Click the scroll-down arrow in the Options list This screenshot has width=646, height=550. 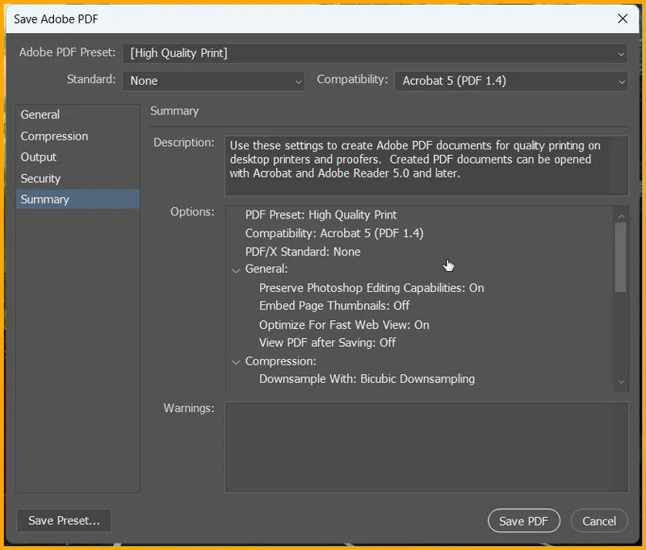(621, 381)
